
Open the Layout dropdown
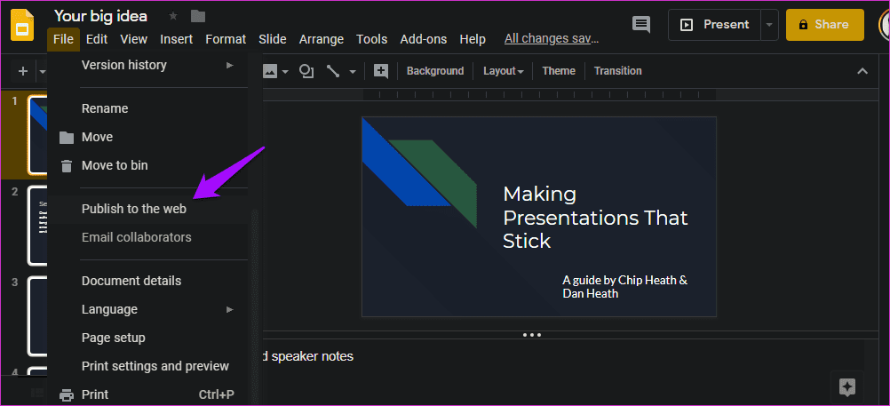point(503,71)
